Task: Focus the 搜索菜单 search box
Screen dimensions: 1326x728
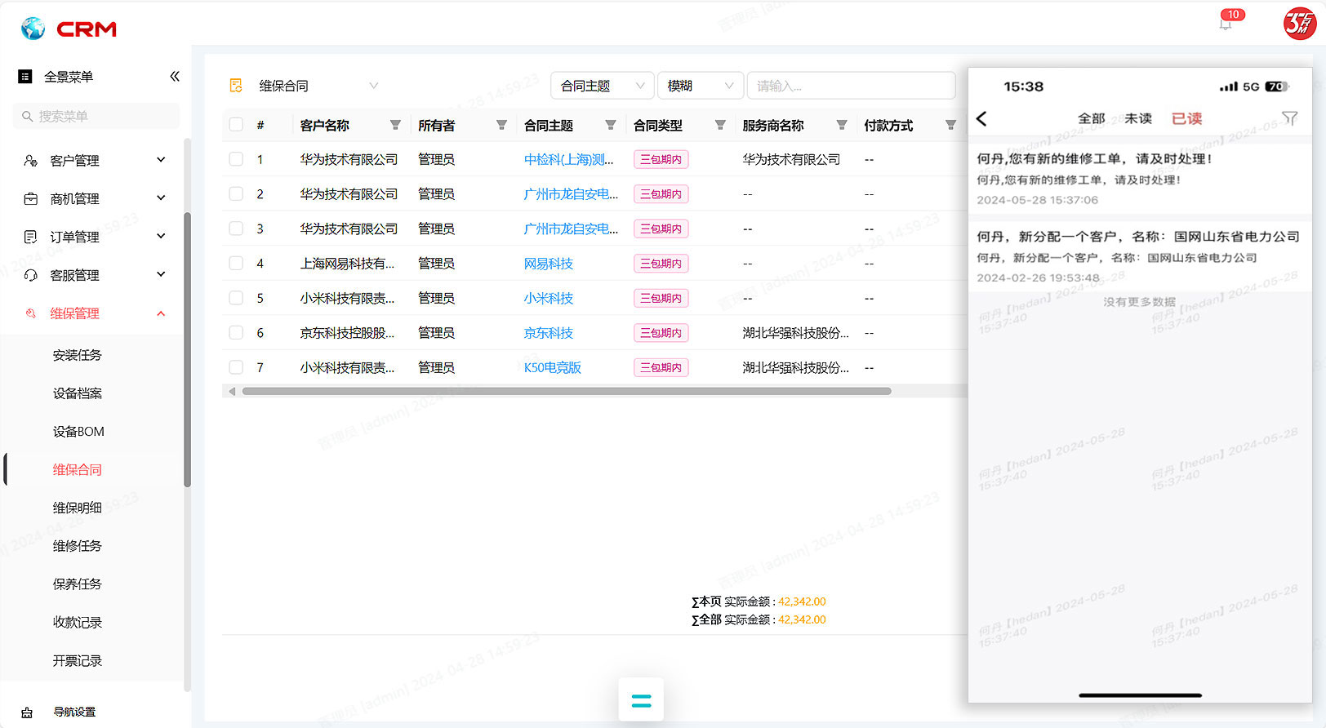Action: 96,117
